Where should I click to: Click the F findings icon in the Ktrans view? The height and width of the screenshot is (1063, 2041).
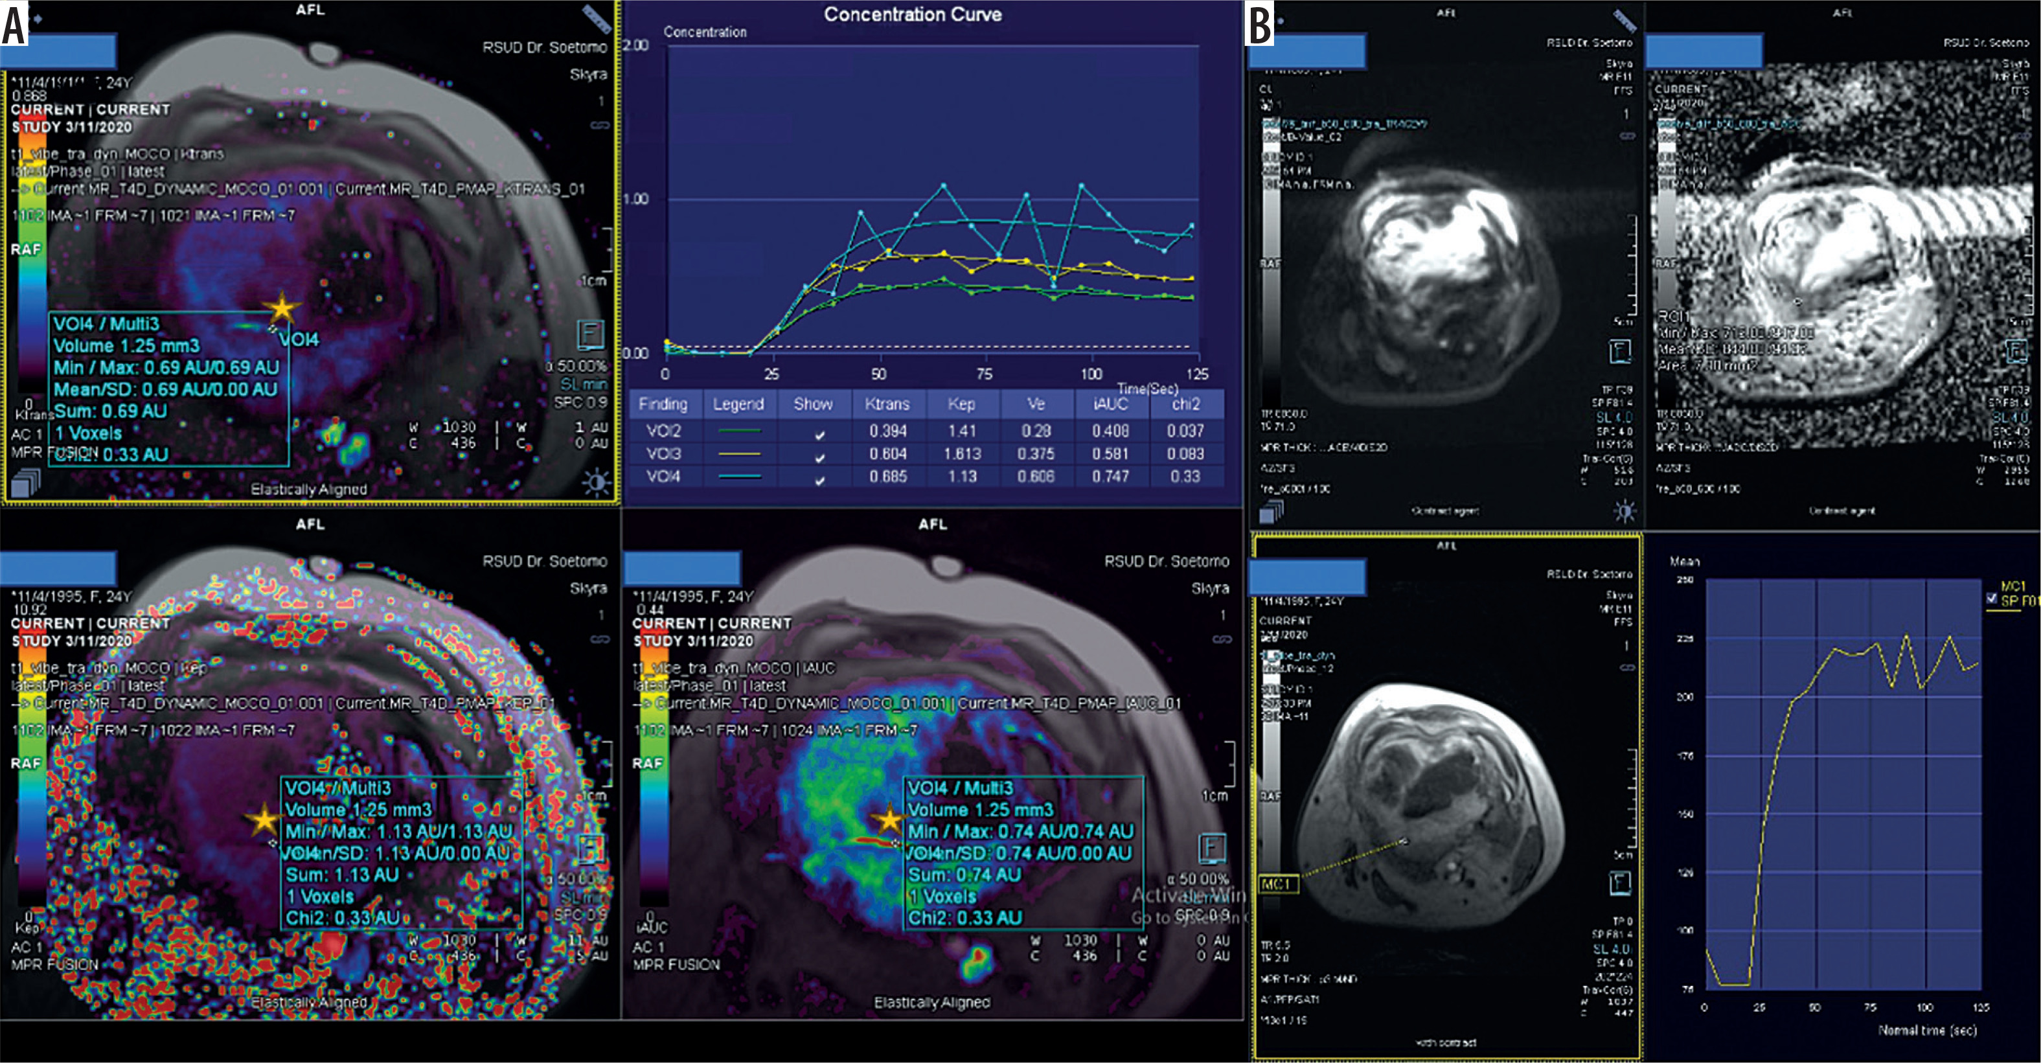590,335
